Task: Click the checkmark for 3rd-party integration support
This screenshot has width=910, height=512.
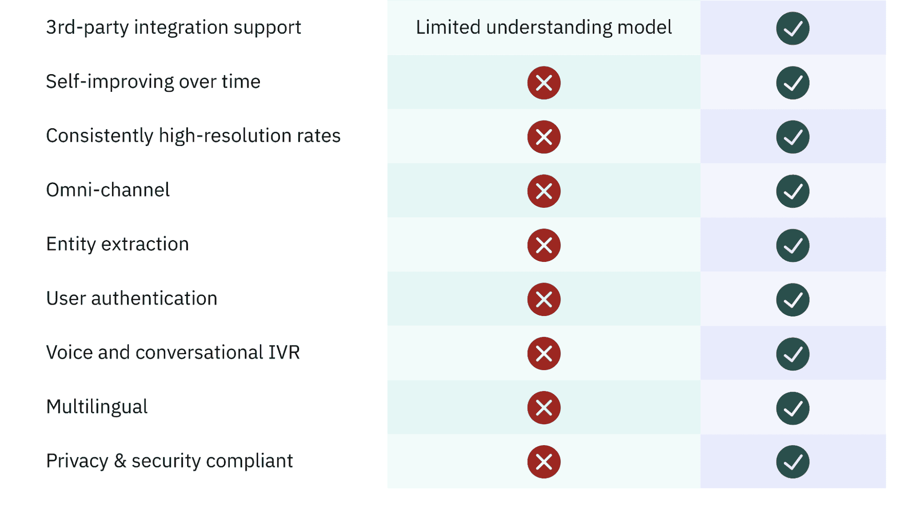Action: (793, 28)
